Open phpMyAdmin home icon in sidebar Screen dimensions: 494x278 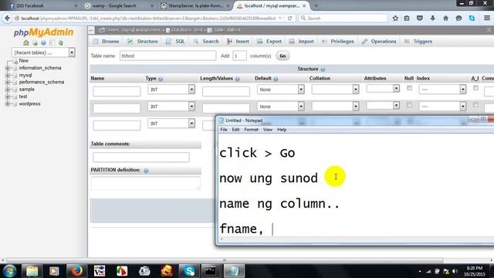(x=25, y=42)
